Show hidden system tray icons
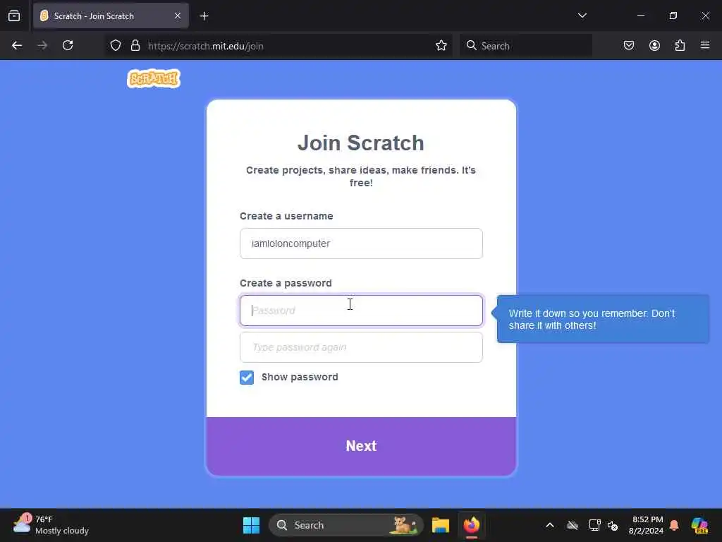The image size is (722, 542). coord(550,525)
